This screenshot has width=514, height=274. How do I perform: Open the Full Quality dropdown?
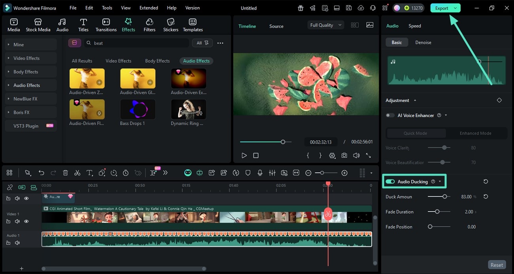[326, 25]
